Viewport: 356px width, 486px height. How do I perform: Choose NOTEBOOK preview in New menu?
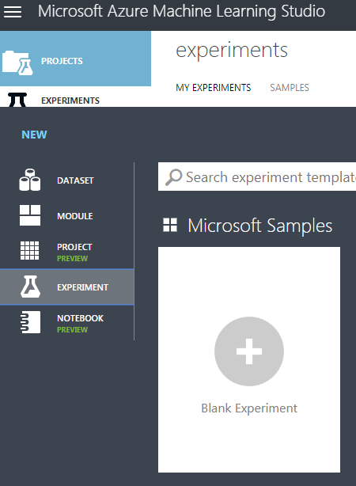[x=67, y=323]
